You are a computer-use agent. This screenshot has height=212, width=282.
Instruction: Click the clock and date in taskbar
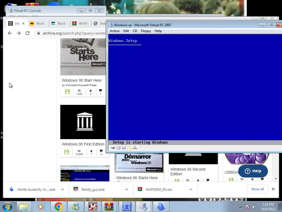coord(268,207)
